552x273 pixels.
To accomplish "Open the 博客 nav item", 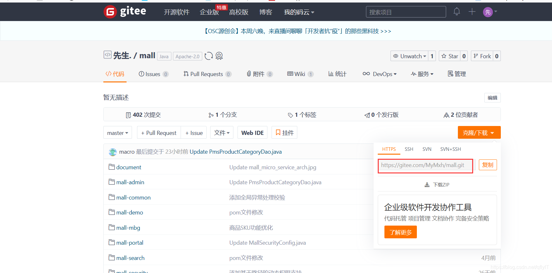I will click(x=266, y=12).
